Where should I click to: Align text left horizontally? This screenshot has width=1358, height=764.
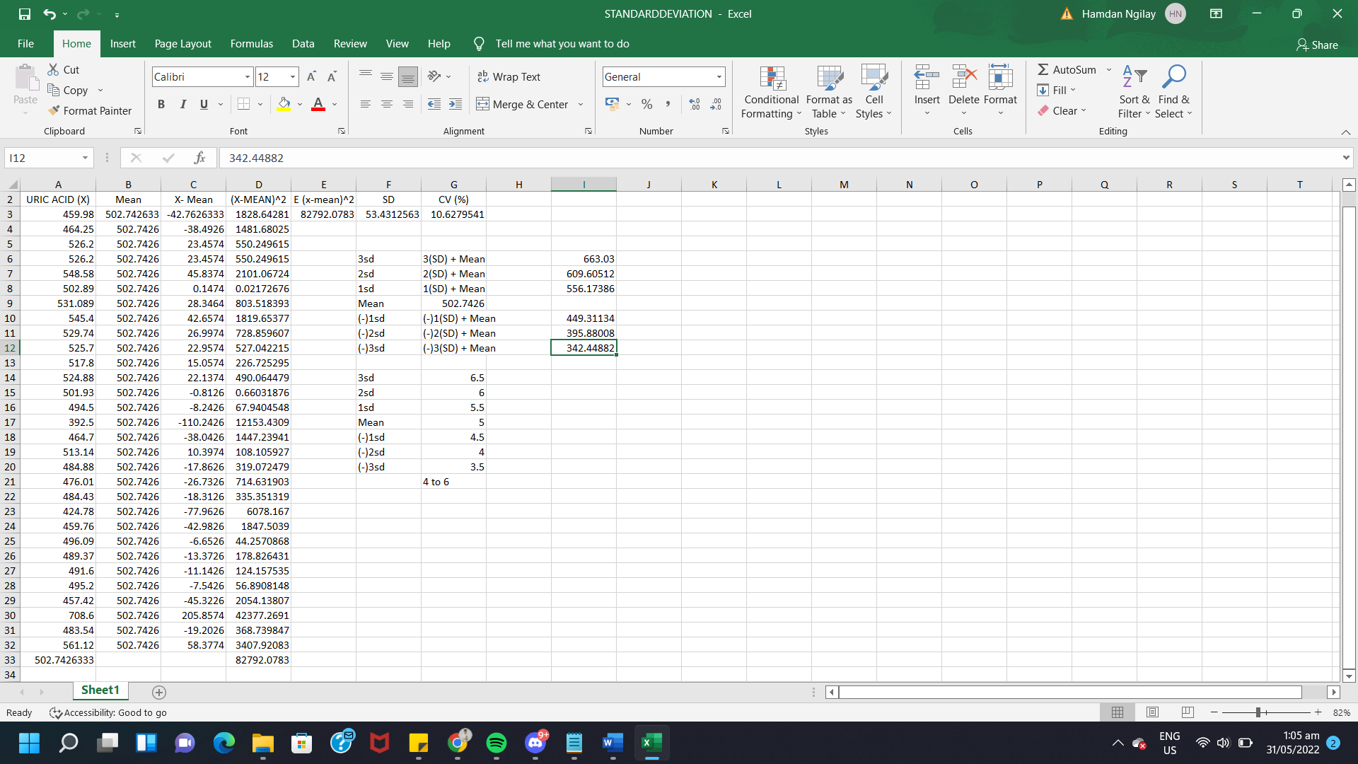(x=366, y=104)
